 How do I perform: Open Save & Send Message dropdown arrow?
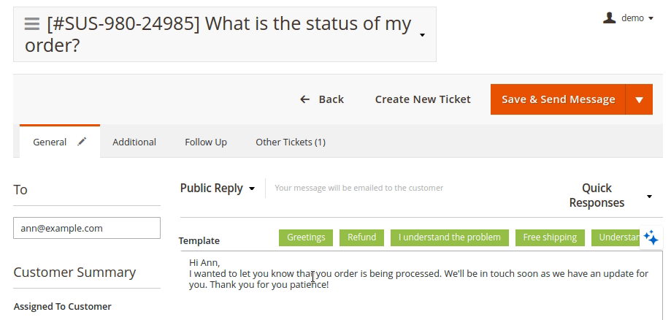[639, 99]
